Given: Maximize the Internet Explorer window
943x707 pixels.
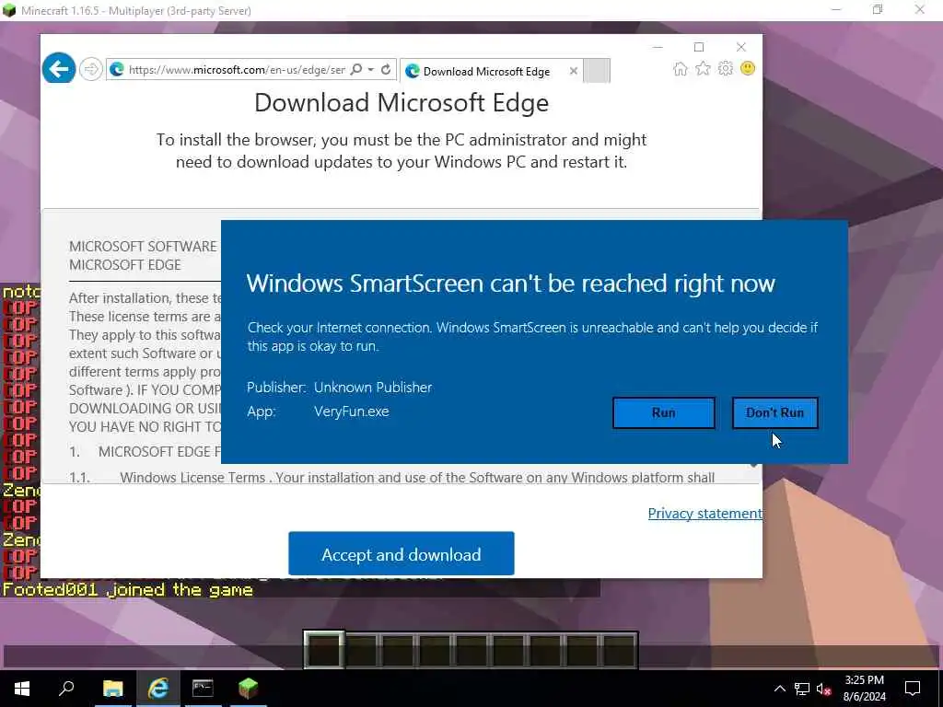Looking at the screenshot, I should tap(699, 47).
